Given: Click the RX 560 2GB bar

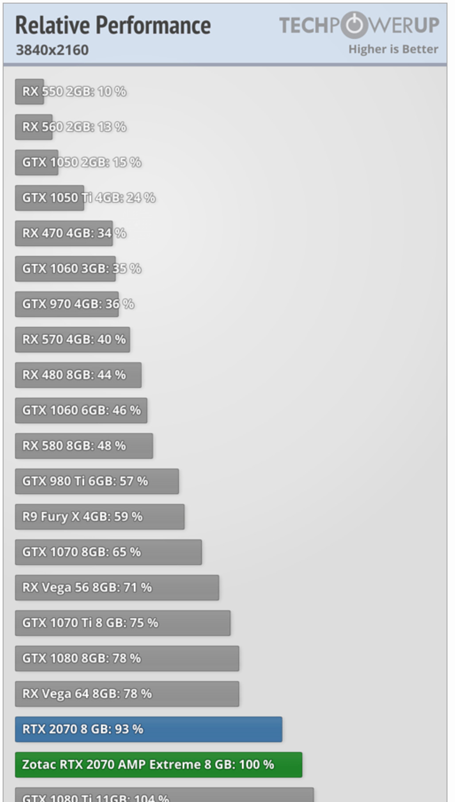Looking at the screenshot, I should point(34,127).
